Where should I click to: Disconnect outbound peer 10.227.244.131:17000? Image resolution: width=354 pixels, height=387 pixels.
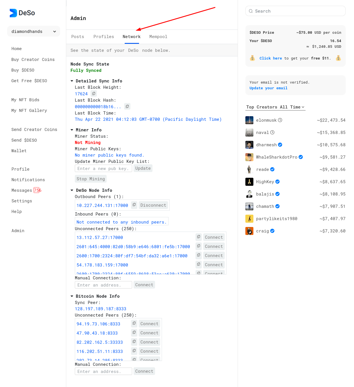[x=153, y=205]
